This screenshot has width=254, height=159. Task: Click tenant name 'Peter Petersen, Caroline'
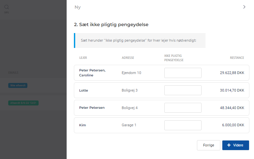(92, 73)
